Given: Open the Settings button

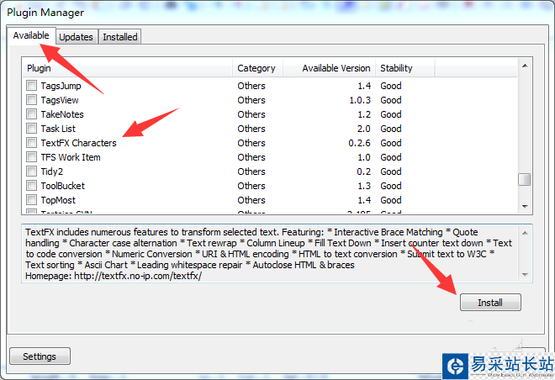Looking at the screenshot, I should 40,356.
